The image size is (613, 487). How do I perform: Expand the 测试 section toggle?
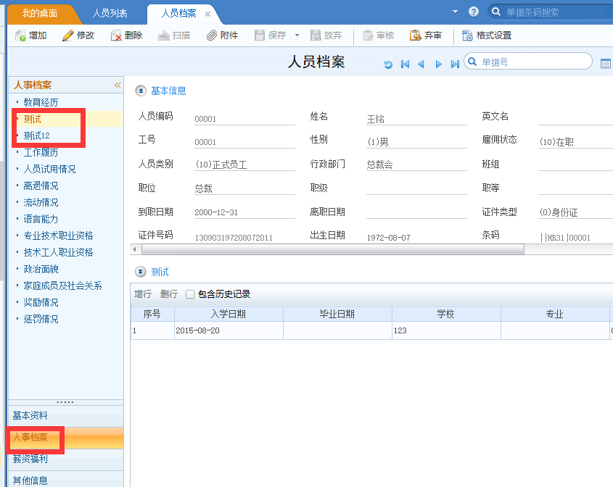point(140,272)
